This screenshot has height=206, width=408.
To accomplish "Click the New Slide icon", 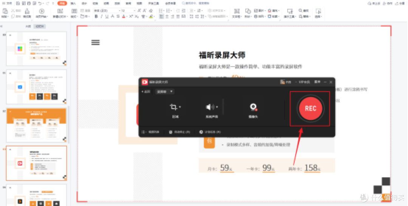I will (60, 11).
